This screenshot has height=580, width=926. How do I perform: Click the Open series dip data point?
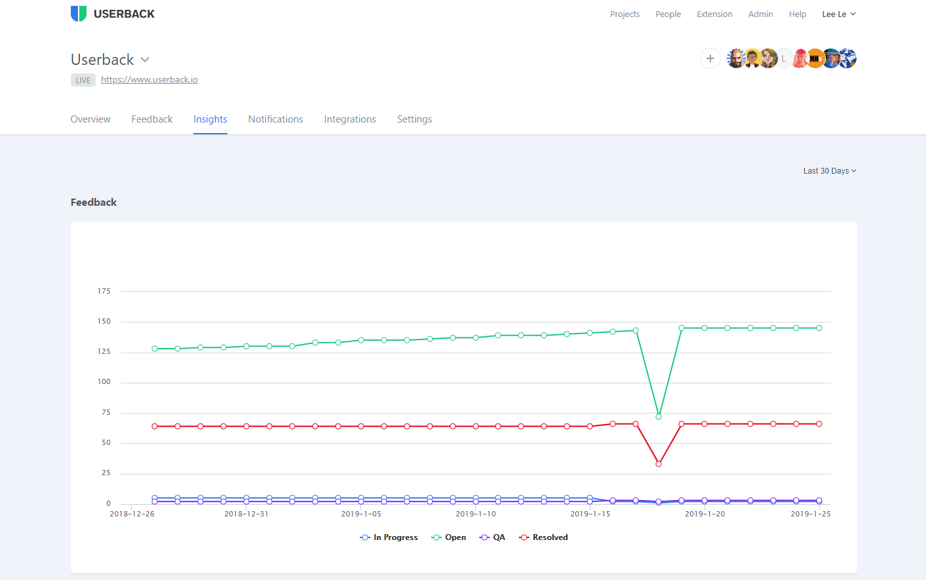(x=659, y=417)
